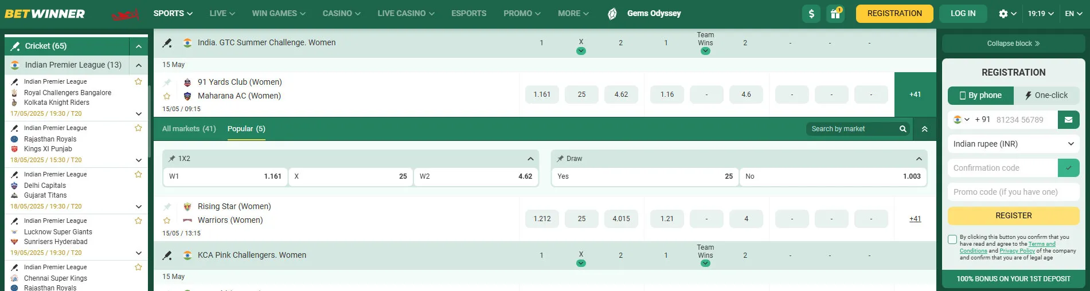Viewport: 1090px width, 291px height.
Task: Favorite the Chennai Super Kings match star
Action: (x=138, y=267)
